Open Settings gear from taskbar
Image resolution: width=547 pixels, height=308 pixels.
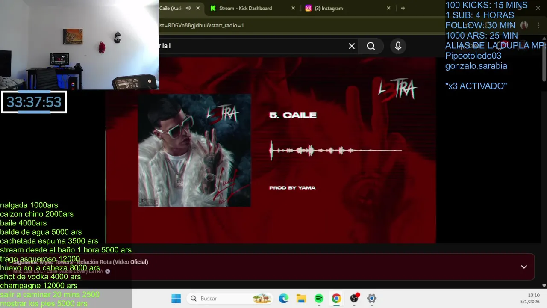coord(372,299)
